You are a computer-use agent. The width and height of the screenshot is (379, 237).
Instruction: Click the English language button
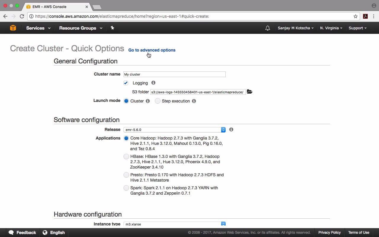(54, 233)
